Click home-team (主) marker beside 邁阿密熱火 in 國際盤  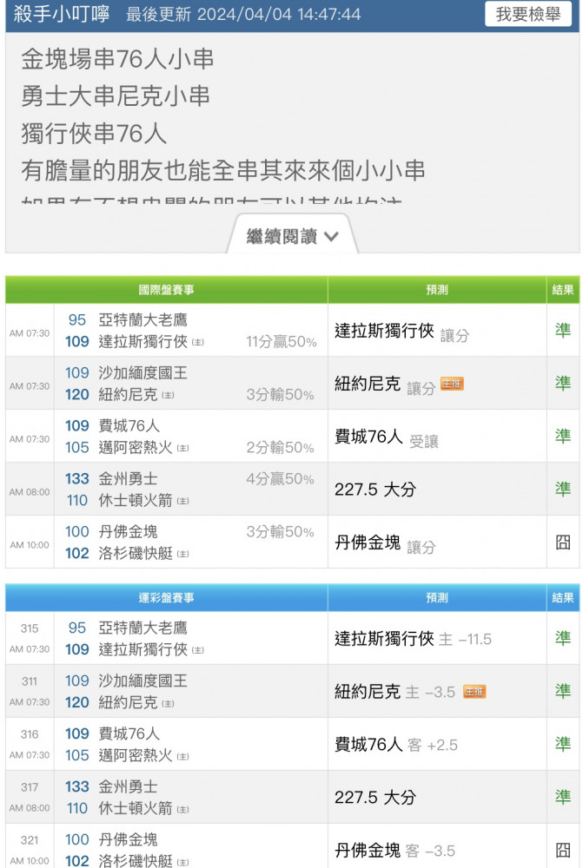(x=182, y=448)
